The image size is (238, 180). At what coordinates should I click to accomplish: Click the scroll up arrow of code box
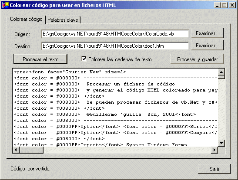(x=221, y=72)
